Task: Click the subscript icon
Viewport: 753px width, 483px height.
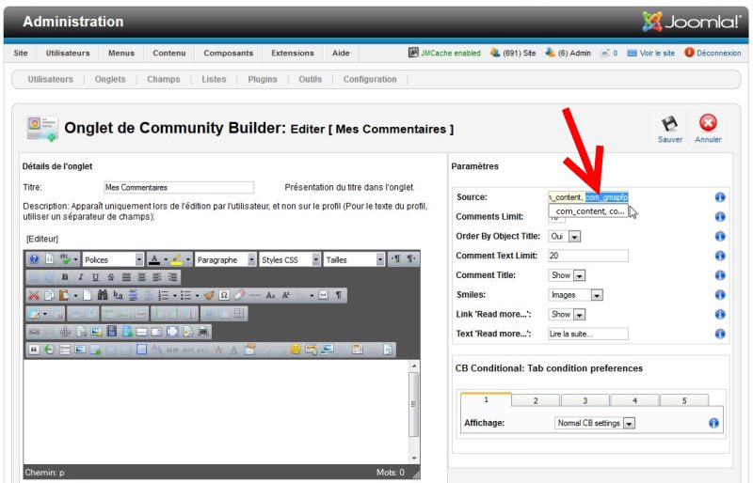Action: click(x=270, y=295)
